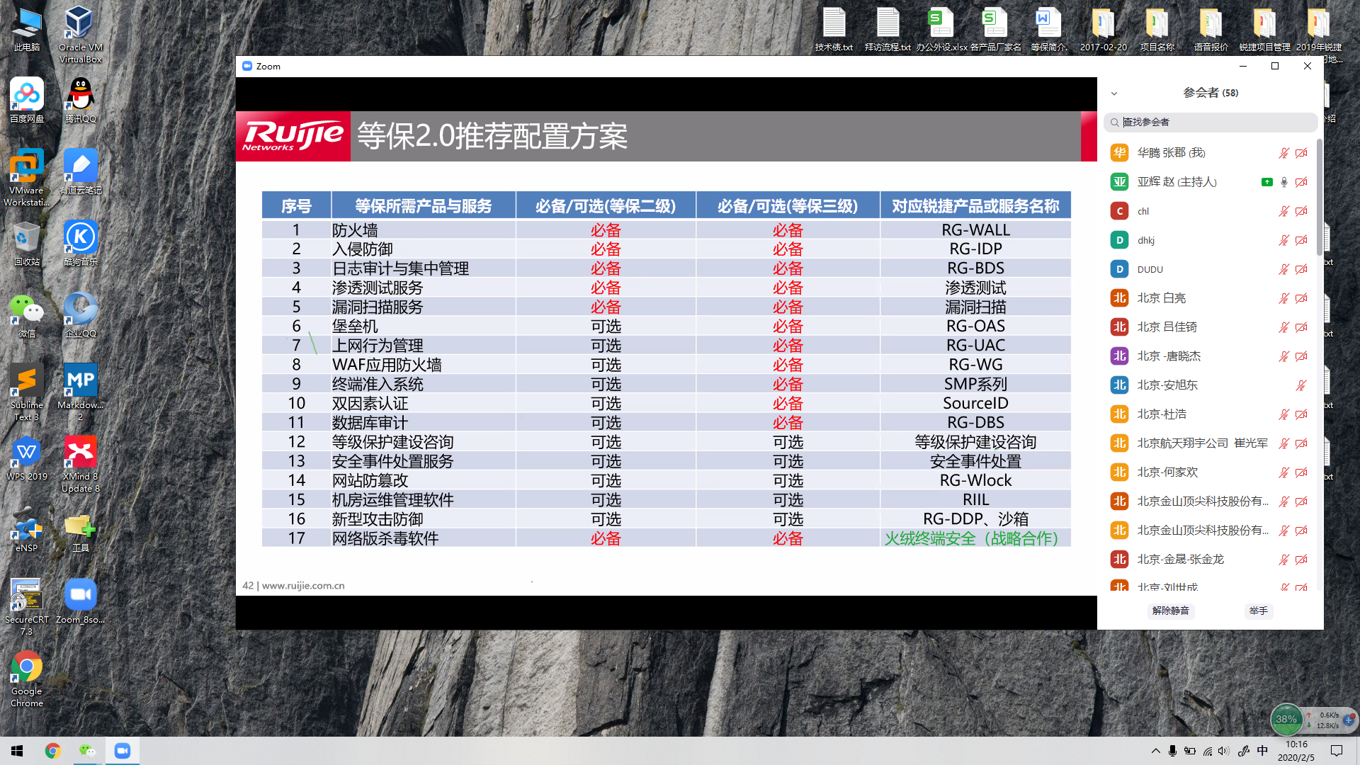The image size is (1360, 765).
Task: Click the 解除静音 unmute button
Action: 1170,611
